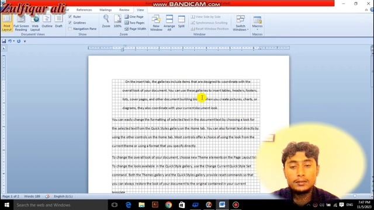Open the Macros dropdown
Image resolution: width=374 pixels, height=210 pixels.
tap(257, 23)
